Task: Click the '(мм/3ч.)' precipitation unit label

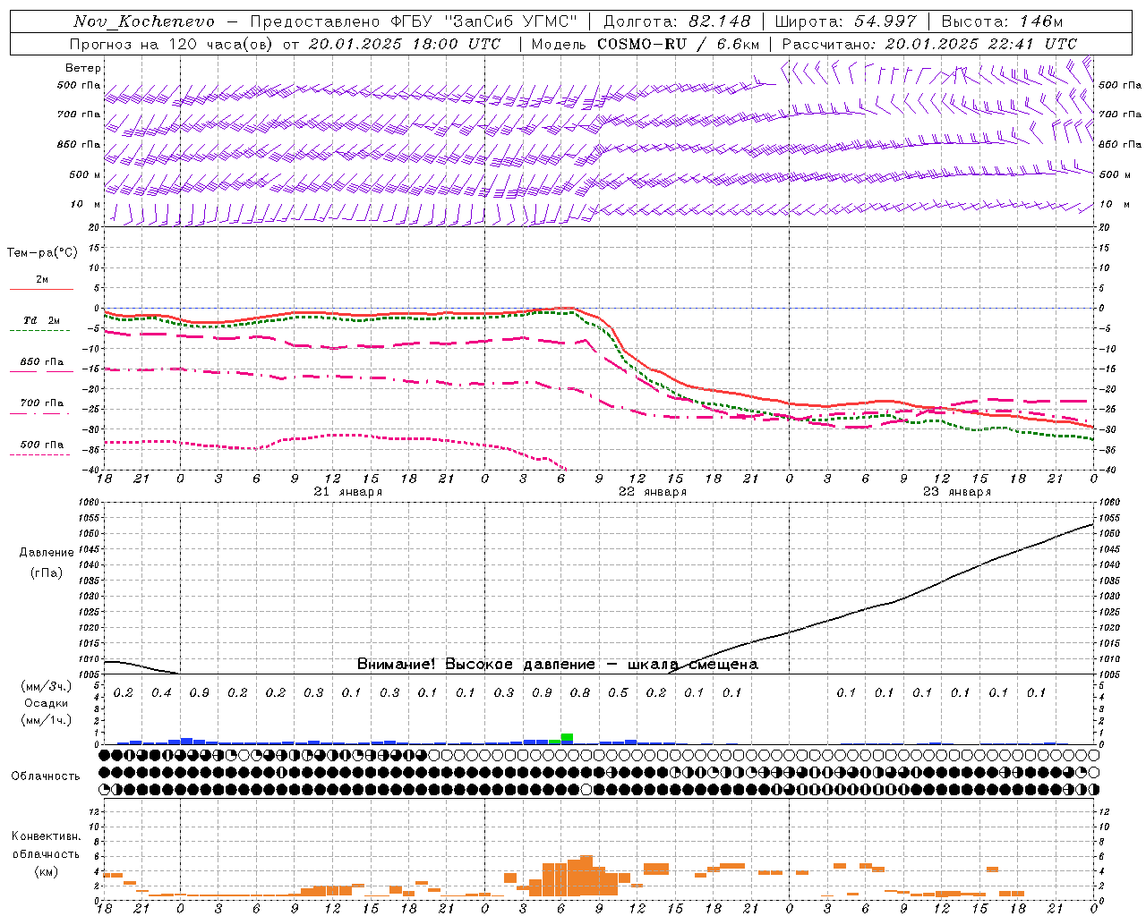Action: pyautogui.click(x=47, y=686)
